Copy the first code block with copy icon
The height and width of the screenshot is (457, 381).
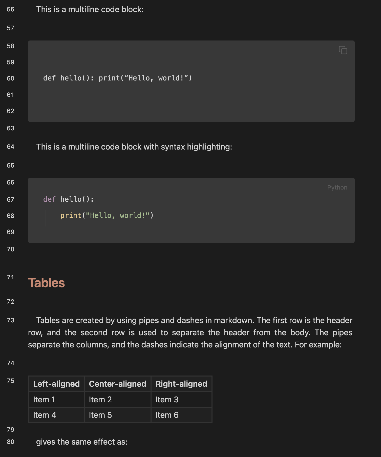[343, 50]
